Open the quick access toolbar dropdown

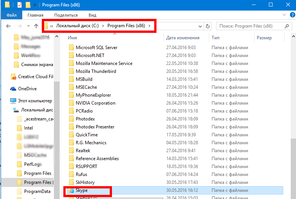35,5
